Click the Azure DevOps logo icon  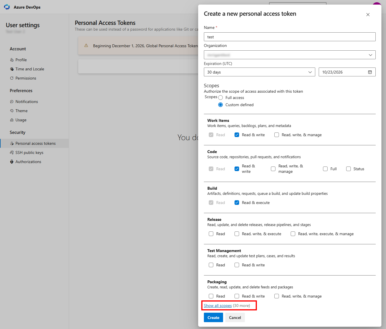[7, 7]
